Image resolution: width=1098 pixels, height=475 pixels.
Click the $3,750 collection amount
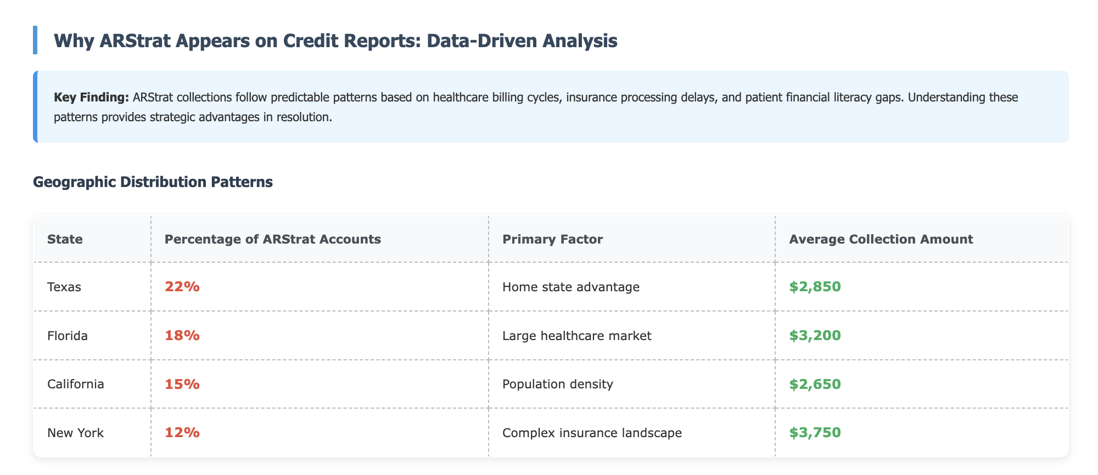815,433
